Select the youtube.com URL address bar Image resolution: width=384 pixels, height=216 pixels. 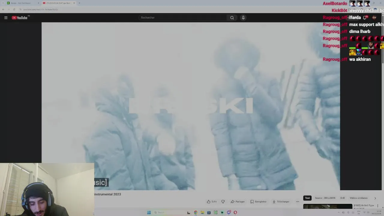(x=41, y=9)
